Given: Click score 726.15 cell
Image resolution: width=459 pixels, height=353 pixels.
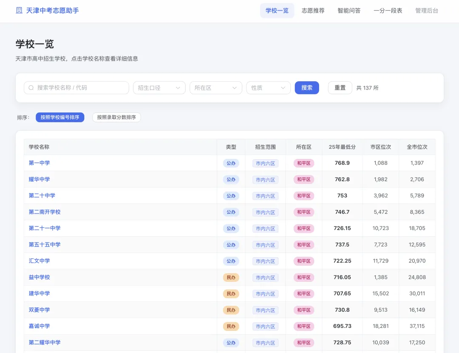Looking at the screenshot, I should [342, 228].
